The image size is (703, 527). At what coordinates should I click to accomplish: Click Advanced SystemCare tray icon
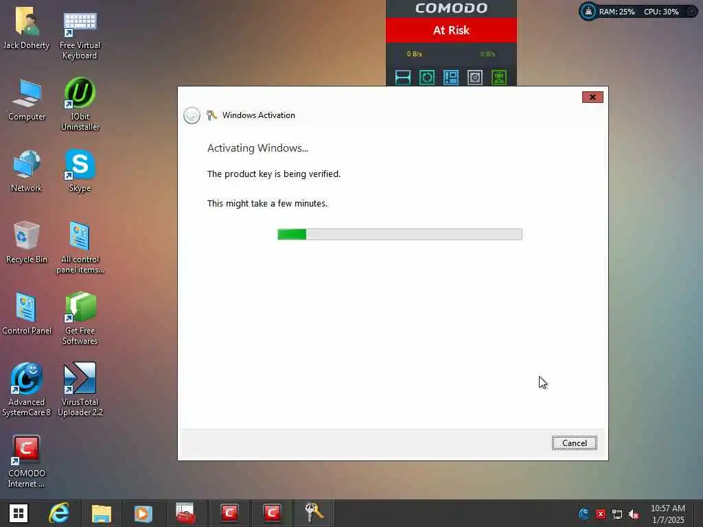pos(584,514)
